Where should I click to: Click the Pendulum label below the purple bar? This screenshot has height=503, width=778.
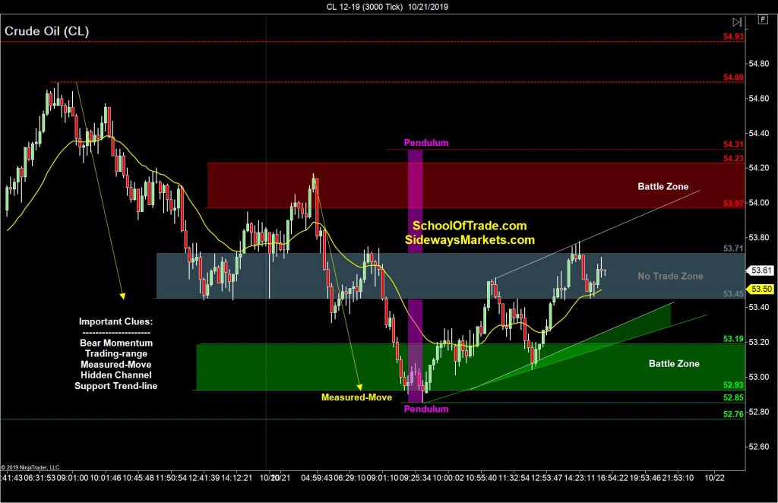pyautogui.click(x=426, y=409)
